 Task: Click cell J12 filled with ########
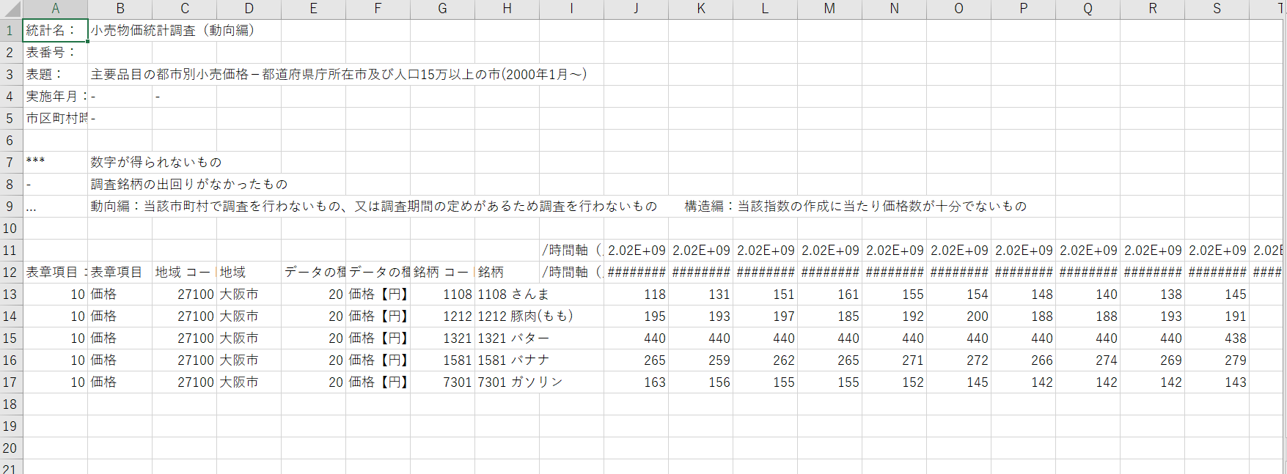(x=637, y=273)
